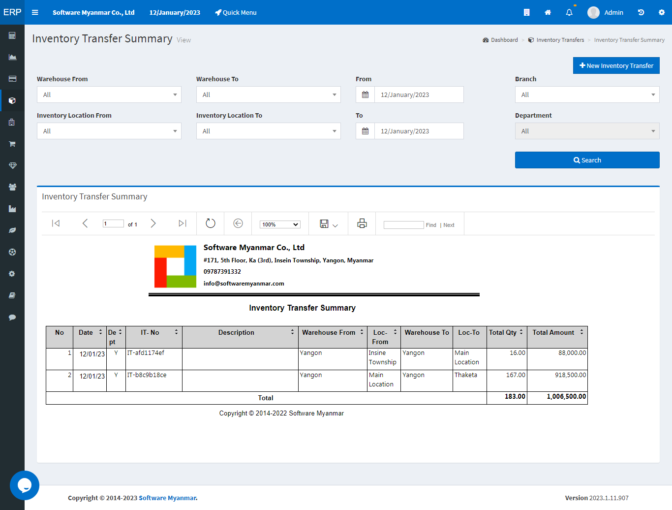The image size is (672, 510).
Task: Expand Department dropdown
Action: click(x=587, y=131)
